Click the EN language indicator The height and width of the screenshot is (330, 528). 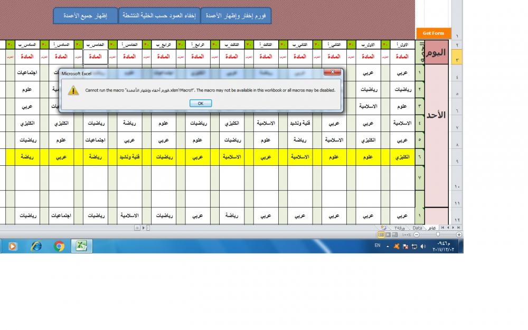[x=377, y=246]
